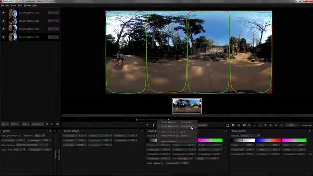
Task: Open the Stitch dropdown button
Action: tap(15, 124)
